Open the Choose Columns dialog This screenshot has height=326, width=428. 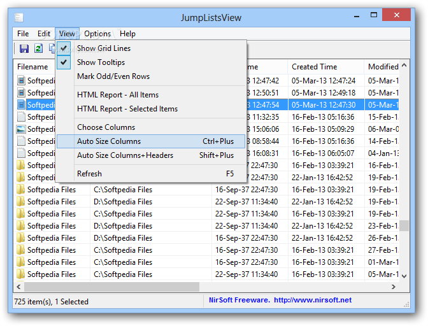(151, 127)
